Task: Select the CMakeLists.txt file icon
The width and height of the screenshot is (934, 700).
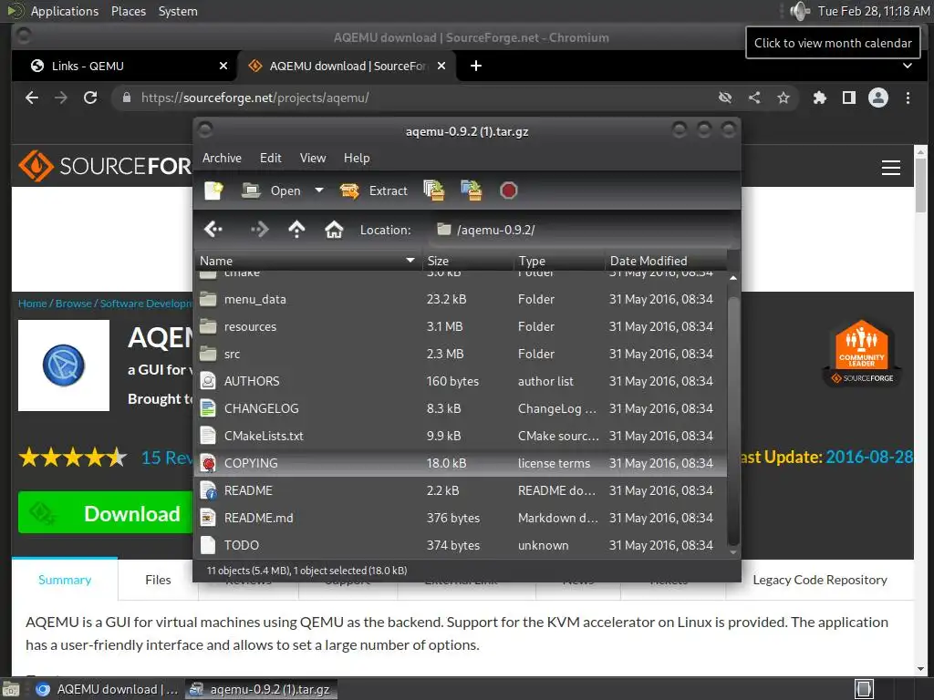Action: (x=208, y=436)
